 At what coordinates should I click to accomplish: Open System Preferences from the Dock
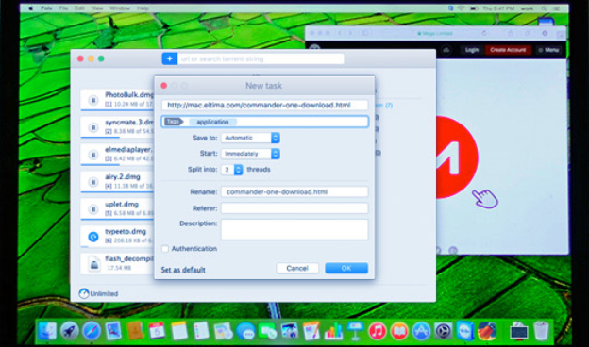(x=444, y=332)
